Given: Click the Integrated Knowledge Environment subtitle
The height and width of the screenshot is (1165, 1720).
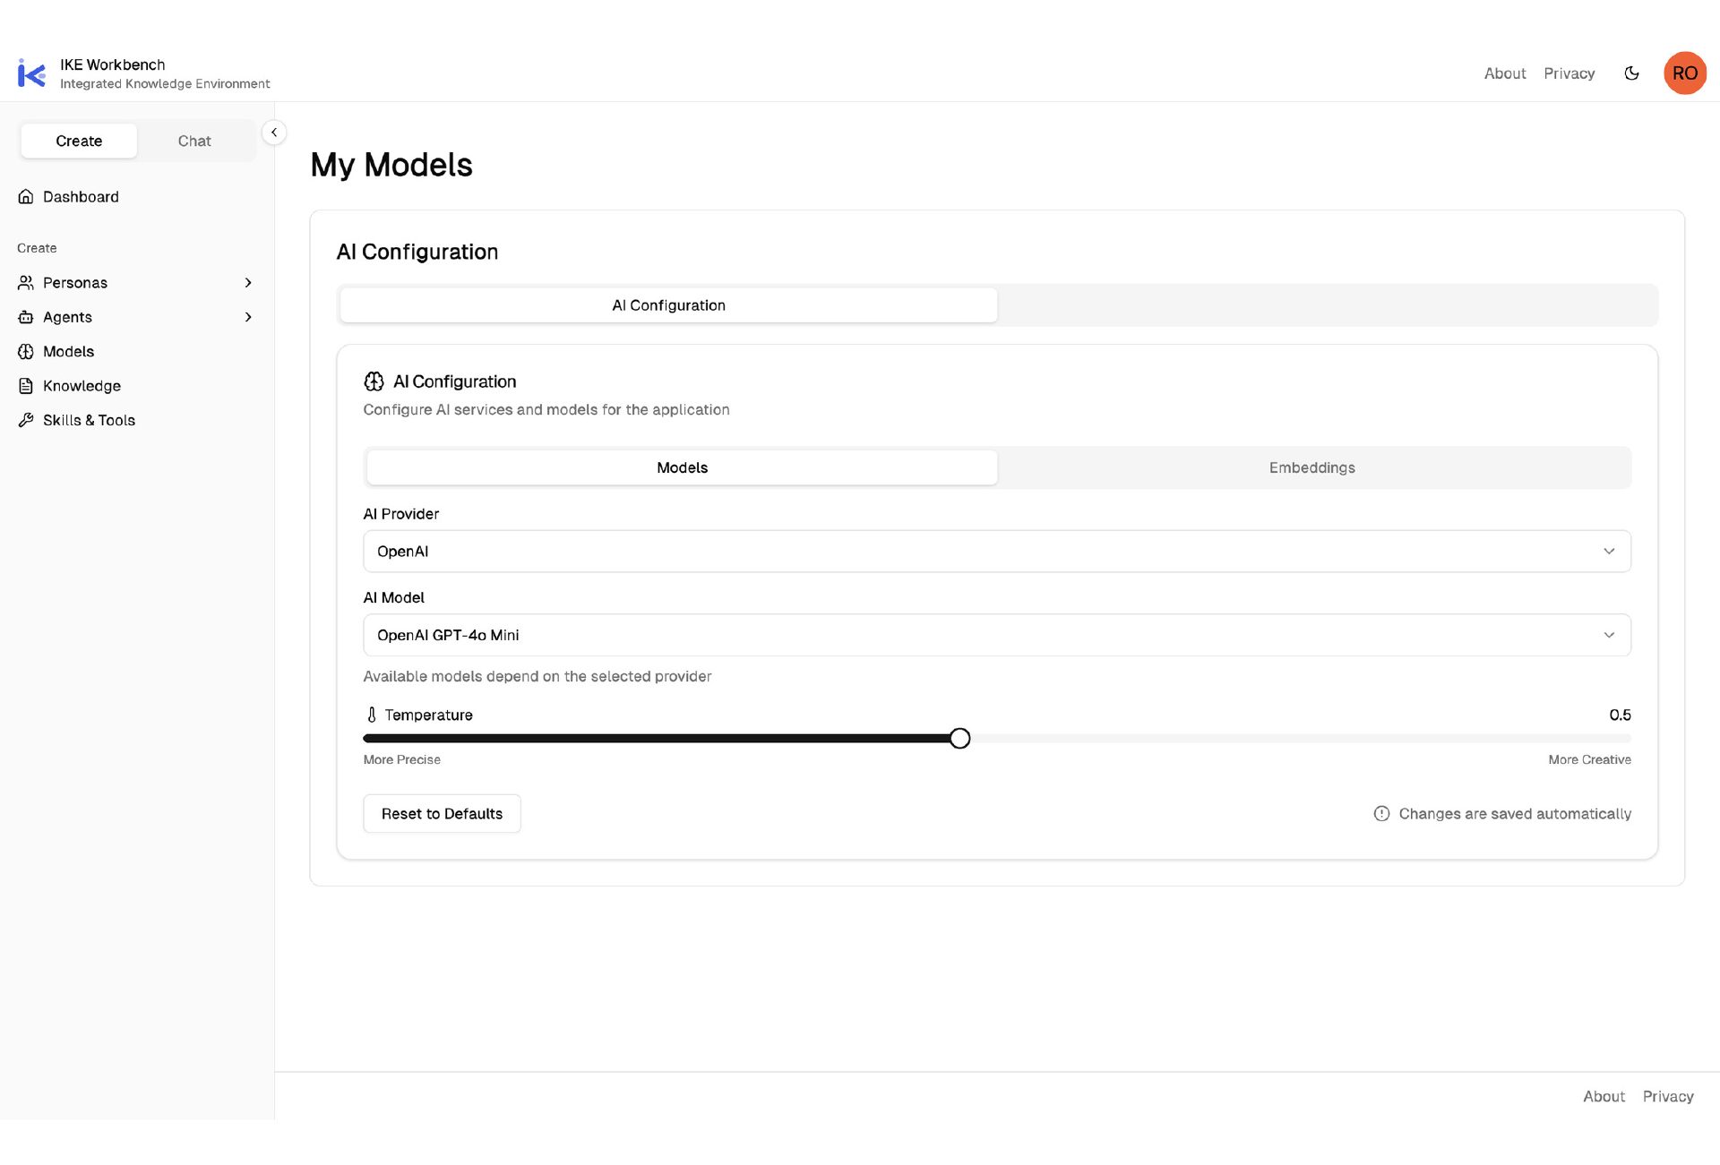Looking at the screenshot, I should (165, 83).
